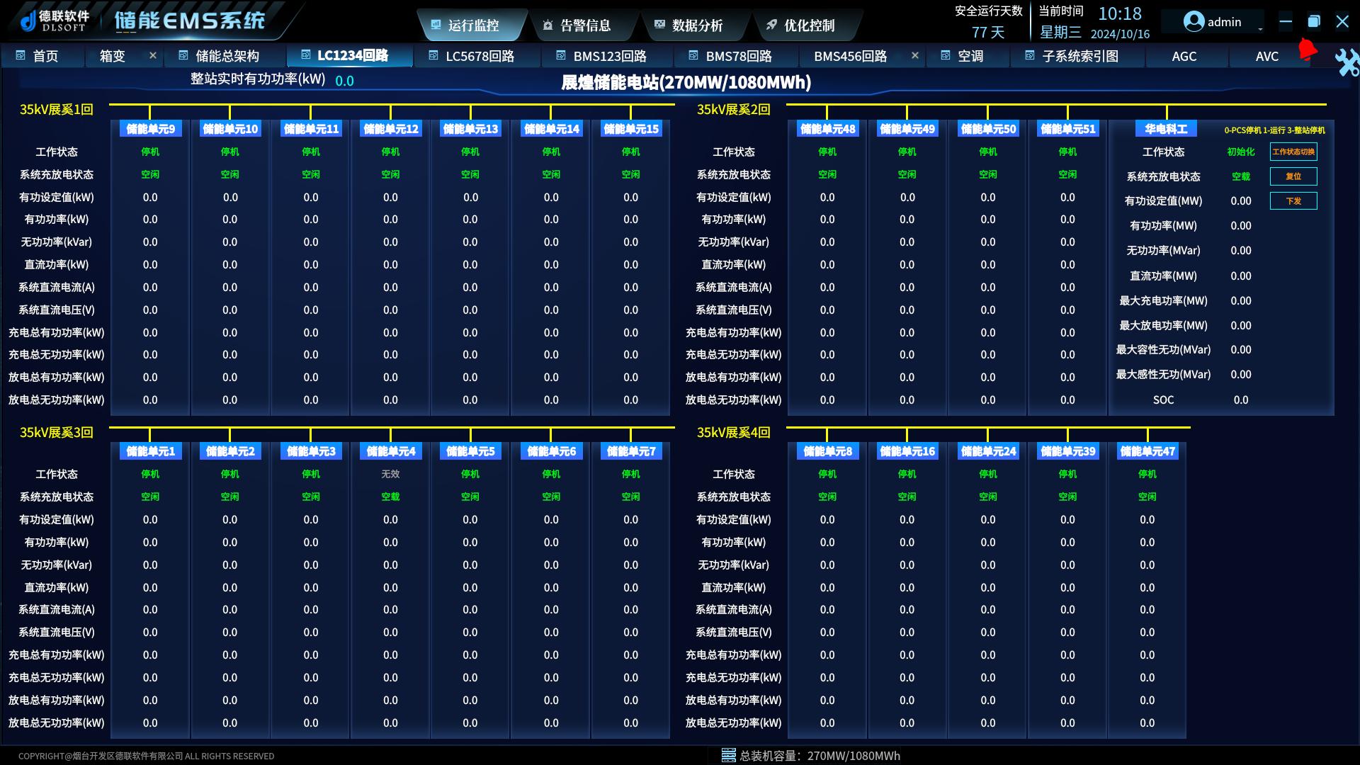Close the 箱变 tab
The height and width of the screenshot is (765, 1360).
tap(152, 55)
